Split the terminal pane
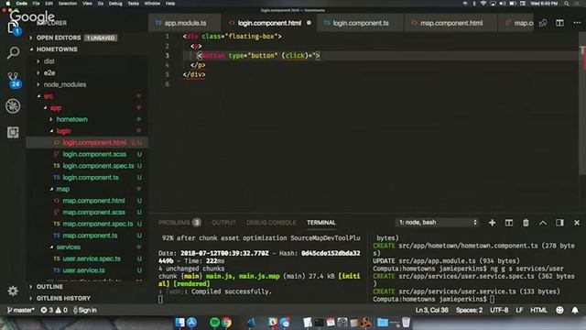This screenshot has height=330, width=586. (x=509, y=223)
